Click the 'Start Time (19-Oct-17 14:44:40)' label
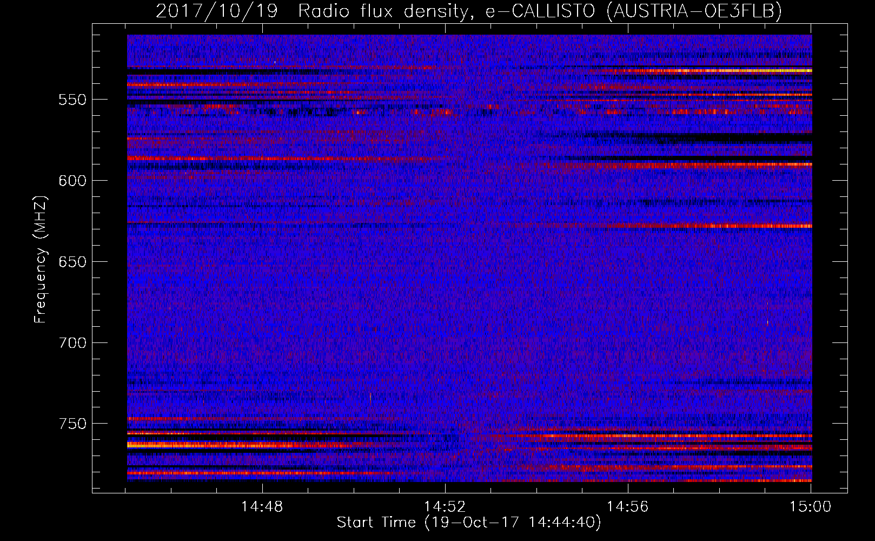Image resolution: width=875 pixels, height=541 pixels. pos(469,523)
